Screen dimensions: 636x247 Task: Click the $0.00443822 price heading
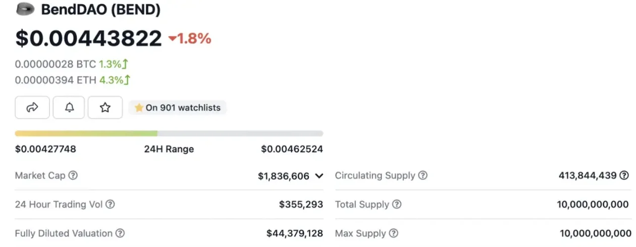click(88, 38)
